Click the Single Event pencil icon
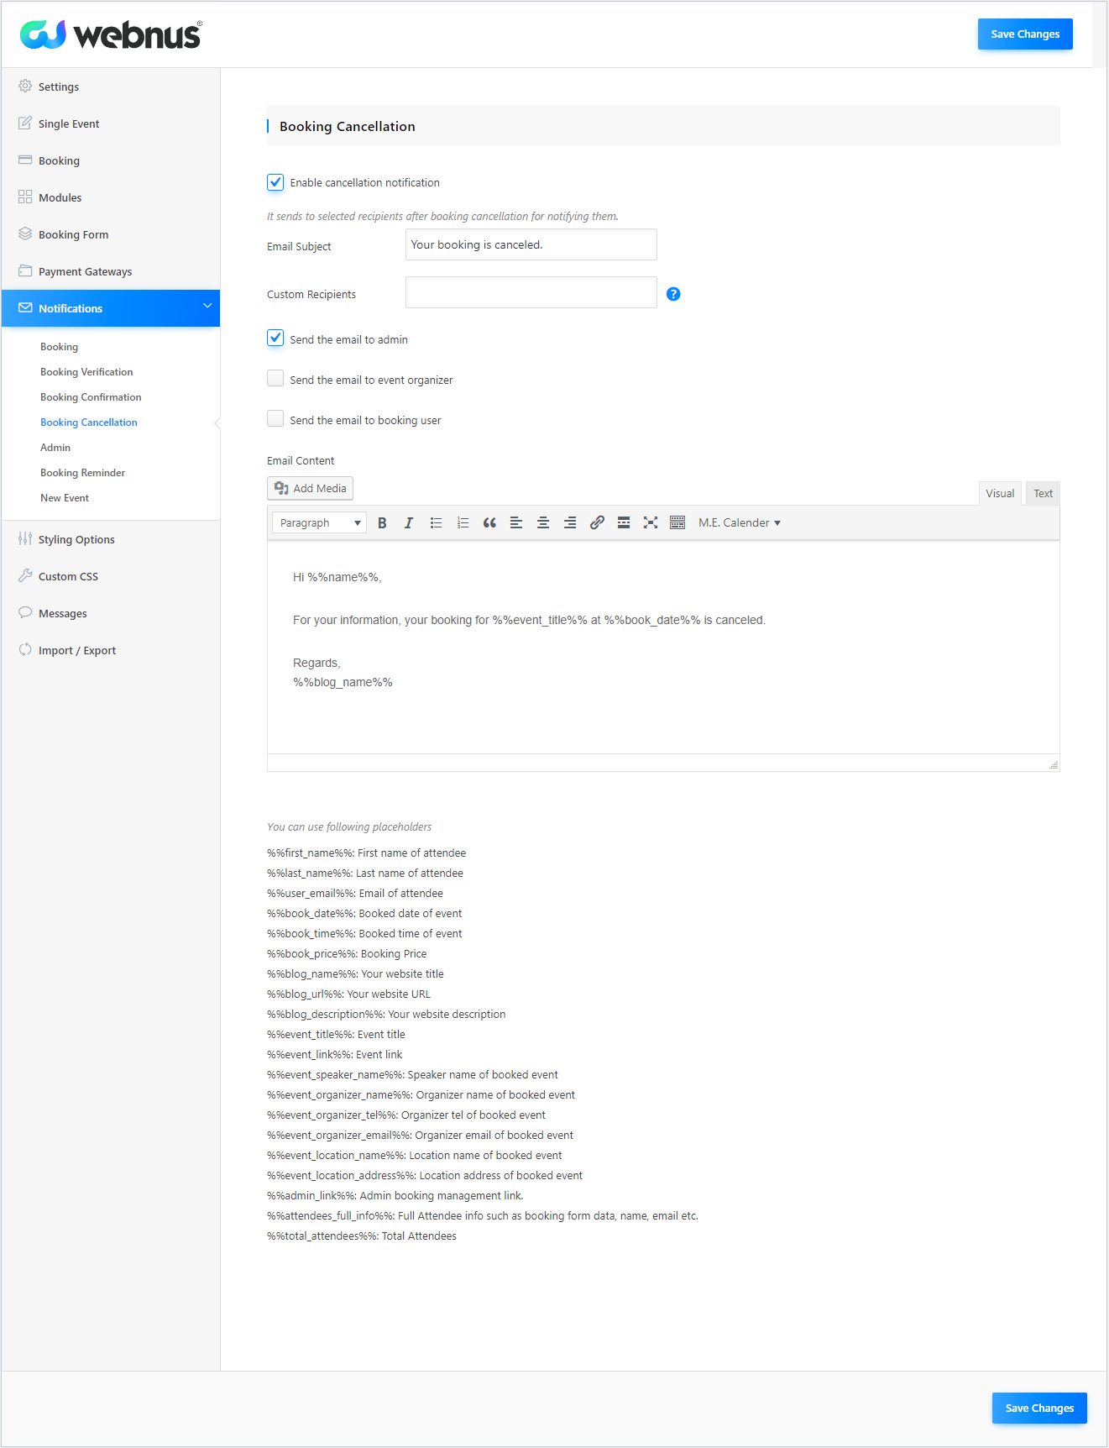 point(25,123)
